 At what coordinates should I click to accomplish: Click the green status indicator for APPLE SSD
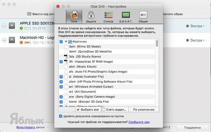pyautogui.click(x=21, y=28)
